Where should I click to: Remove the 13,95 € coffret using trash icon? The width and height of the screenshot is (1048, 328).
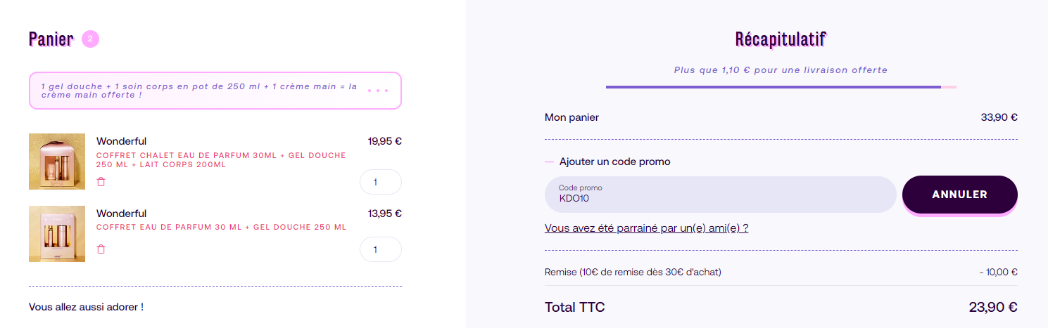pos(101,249)
